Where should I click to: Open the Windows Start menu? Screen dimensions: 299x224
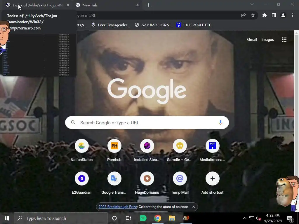(7, 218)
